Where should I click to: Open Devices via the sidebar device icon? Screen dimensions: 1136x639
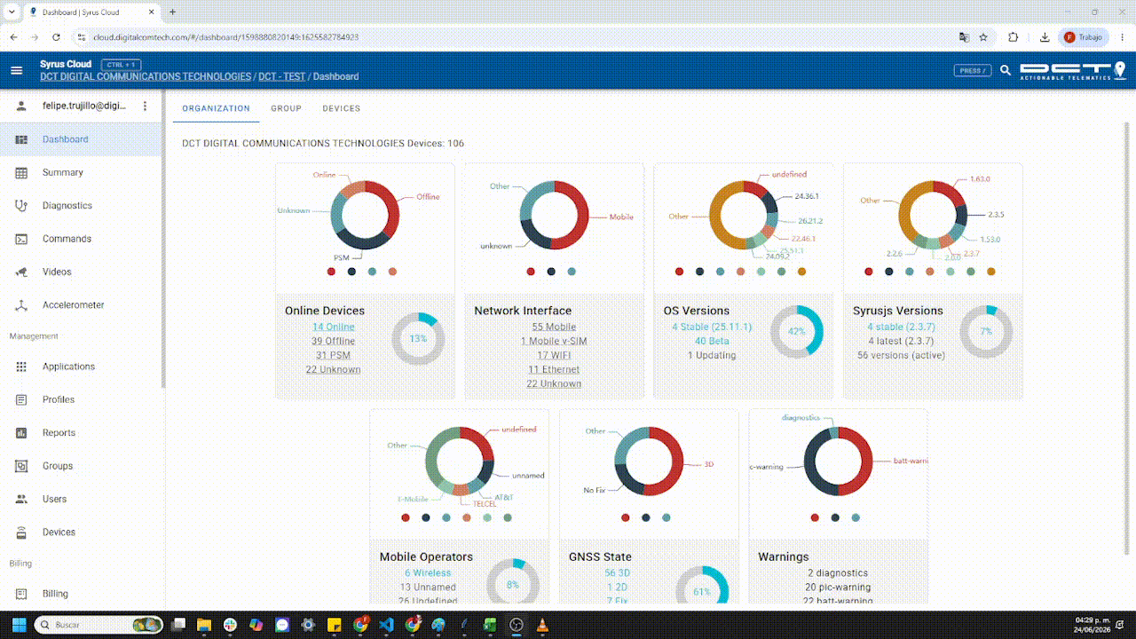click(x=22, y=532)
